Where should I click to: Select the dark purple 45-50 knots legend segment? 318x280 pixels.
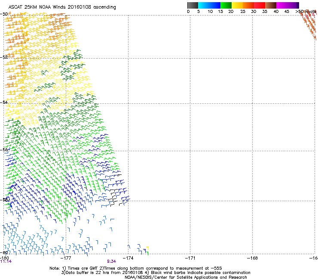pos(293,5)
